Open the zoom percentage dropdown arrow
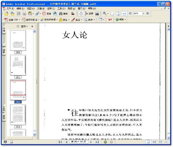Viewport: 173px width, 147px height. (x=143, y=14)
